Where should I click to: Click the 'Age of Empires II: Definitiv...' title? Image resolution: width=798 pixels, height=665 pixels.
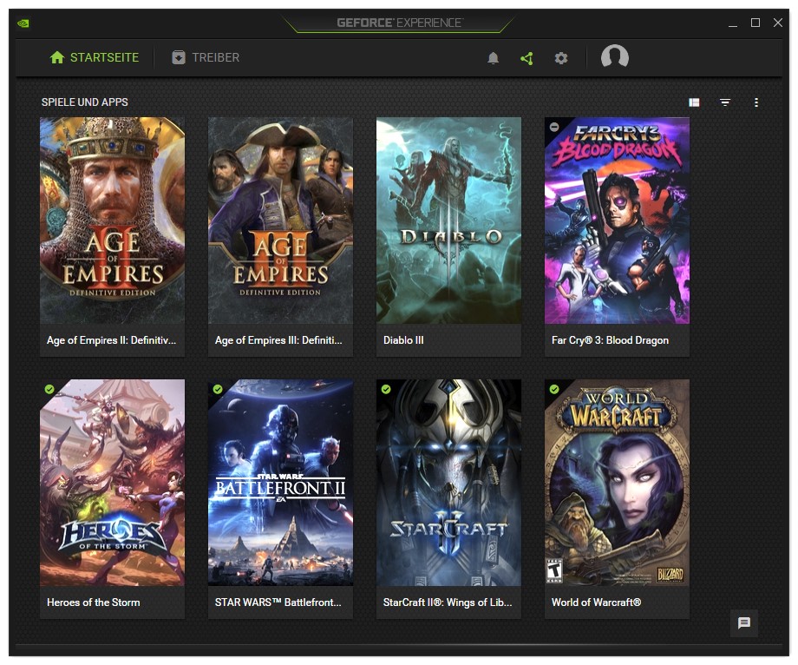pyautogui.click(x=111, y=340)
